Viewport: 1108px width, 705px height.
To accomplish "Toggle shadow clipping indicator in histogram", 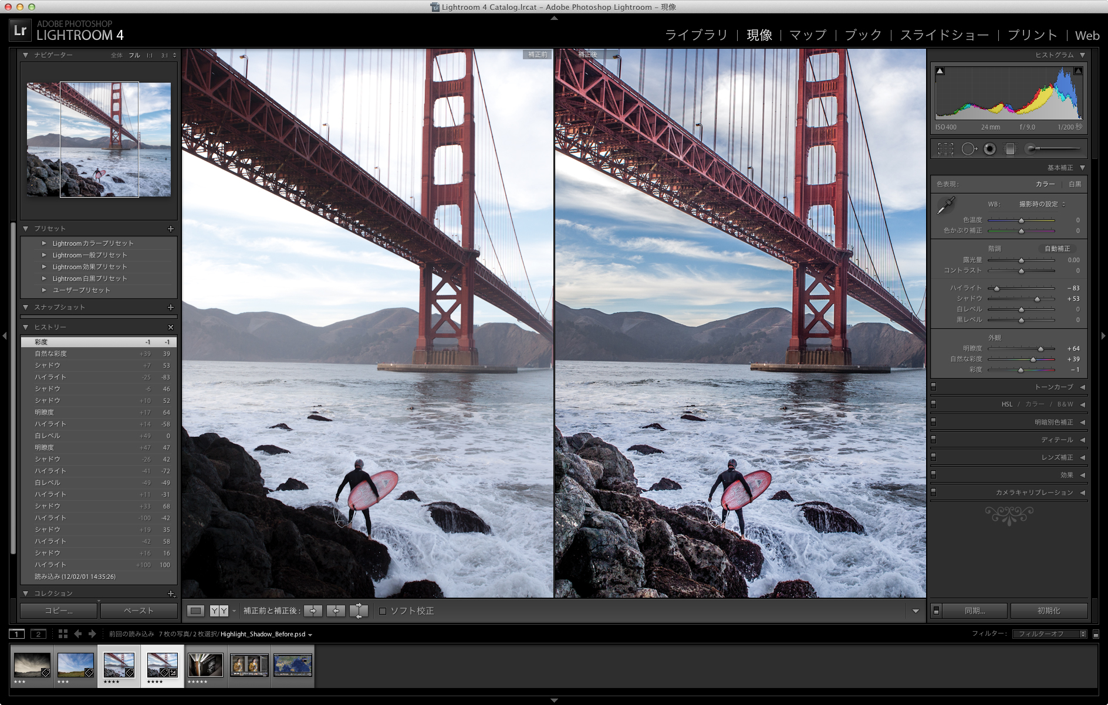I will click(940, 71).
